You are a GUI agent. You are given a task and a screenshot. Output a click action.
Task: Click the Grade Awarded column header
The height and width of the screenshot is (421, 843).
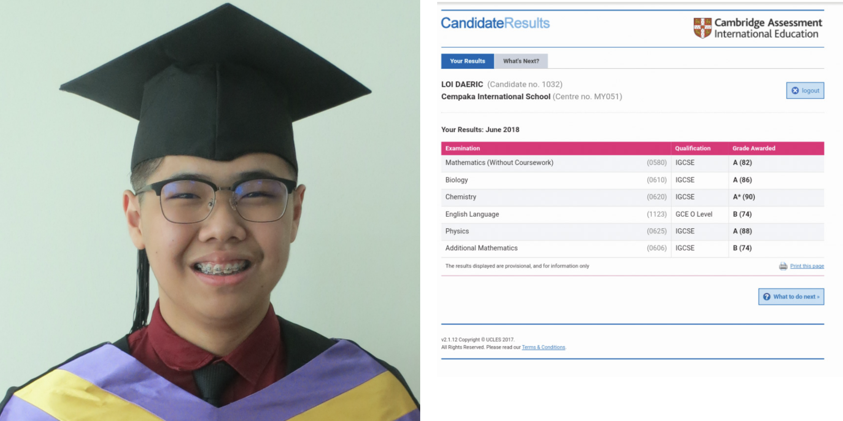pos(754,148)
